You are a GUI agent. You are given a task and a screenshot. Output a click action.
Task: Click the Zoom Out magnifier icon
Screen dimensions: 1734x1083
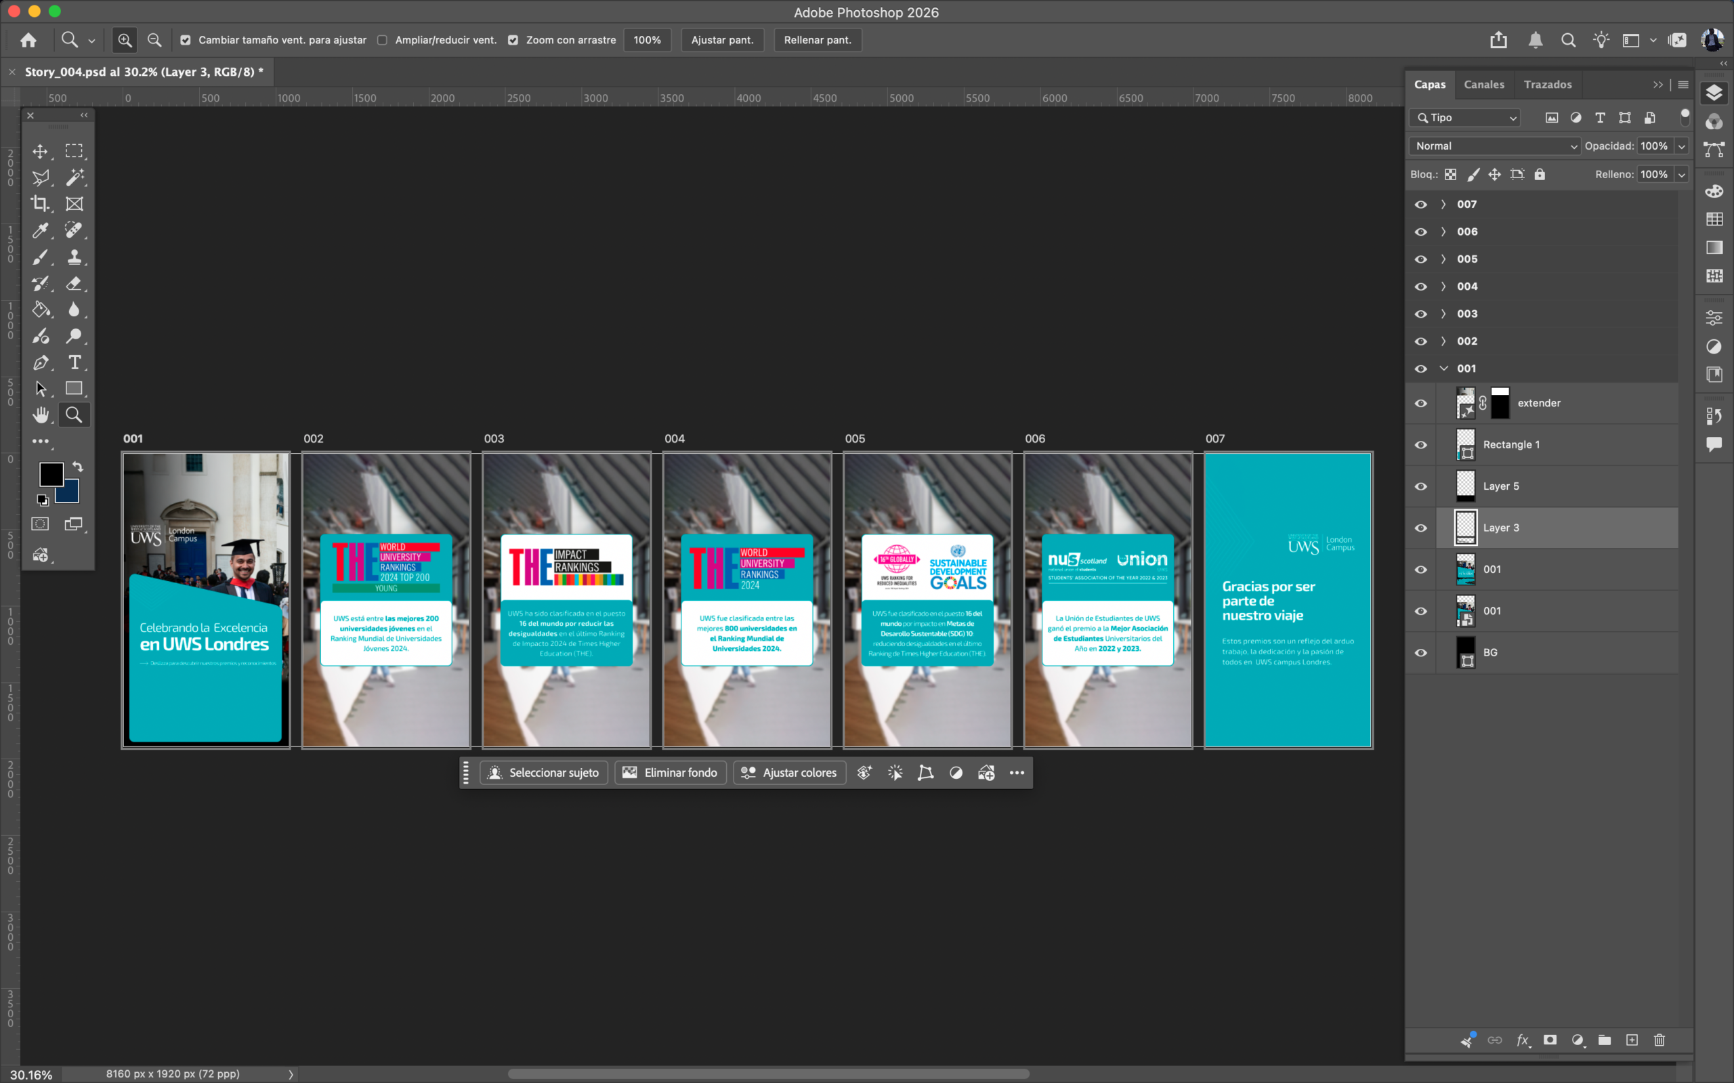pyautogui.click(x=154, y=40)
